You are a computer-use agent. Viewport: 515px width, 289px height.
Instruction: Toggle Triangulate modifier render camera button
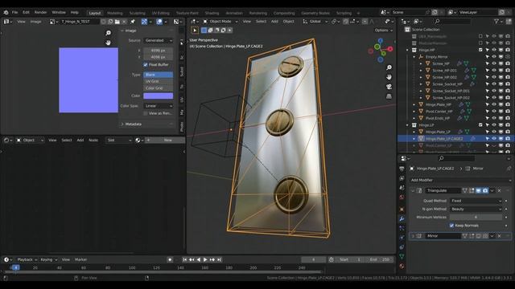click(485, 190)
